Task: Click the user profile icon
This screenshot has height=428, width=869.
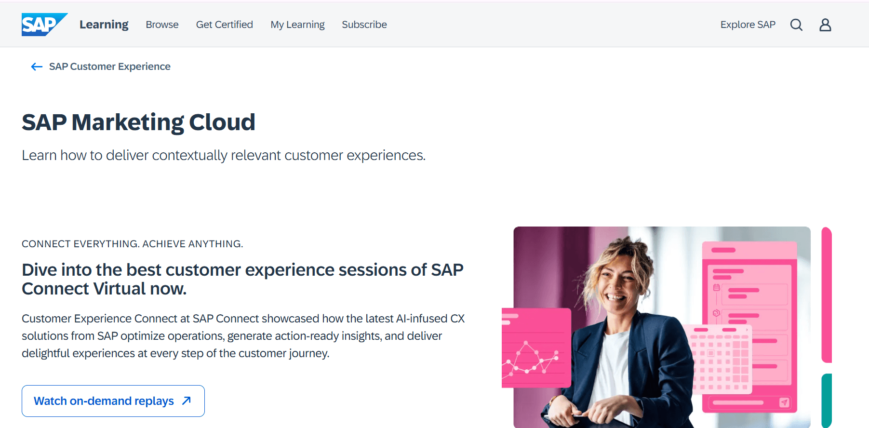Action: click(825, 24)
